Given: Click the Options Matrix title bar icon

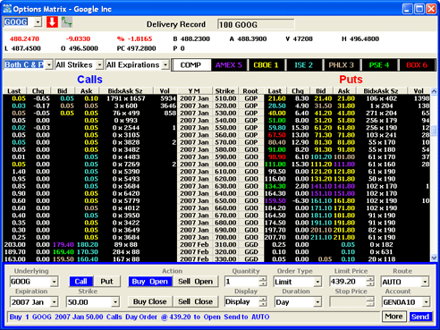Looking at the screenshot, I should 7,9.
